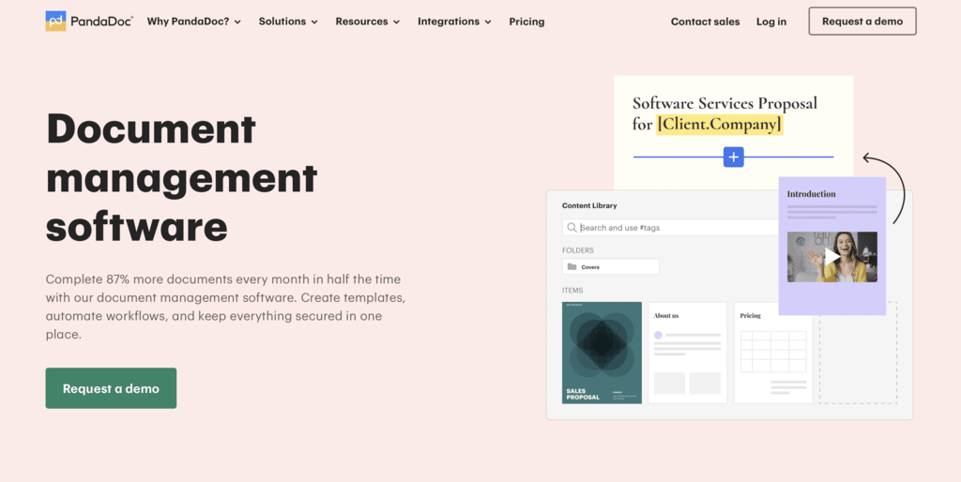This screenshot has height=482, width=961.
Task: Click the Search and use #tags field
Action: (x=670, y=227)
